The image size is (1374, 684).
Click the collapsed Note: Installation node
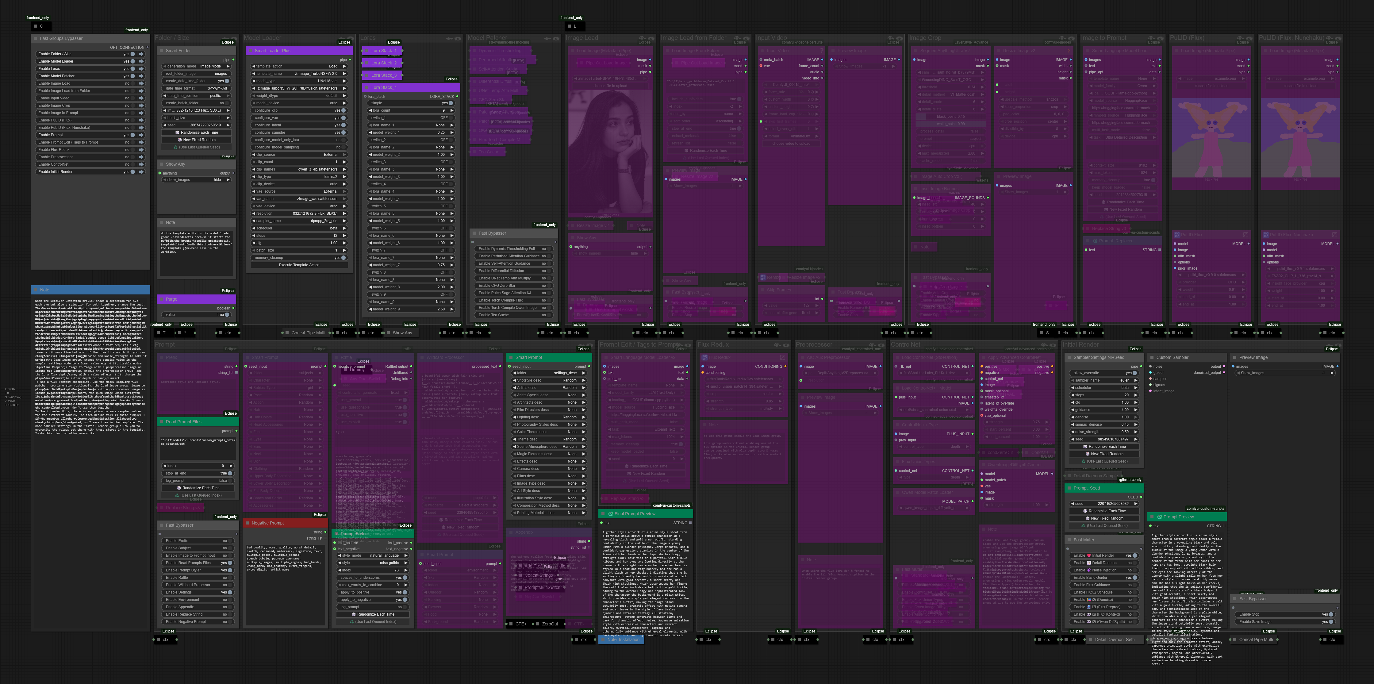point(621,640)
